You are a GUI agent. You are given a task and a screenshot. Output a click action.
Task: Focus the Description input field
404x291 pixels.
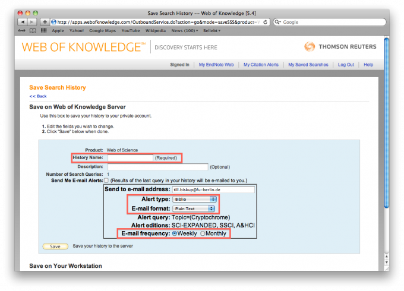coord(157,167)
